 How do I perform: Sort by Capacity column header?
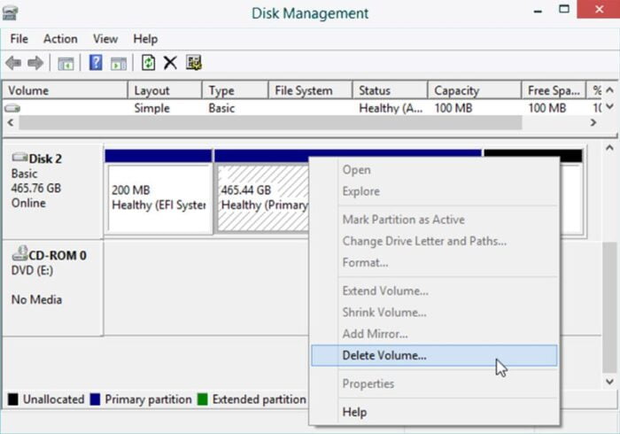tap(475, 90)
